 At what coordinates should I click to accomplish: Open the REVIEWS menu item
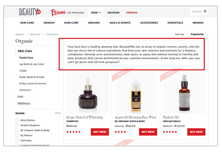(114, 13)
